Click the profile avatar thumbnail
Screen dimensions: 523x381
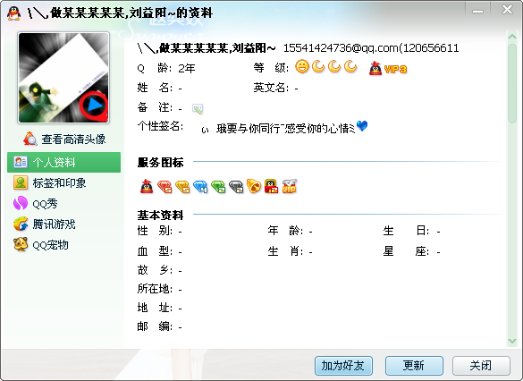click(x=63, y=78)
